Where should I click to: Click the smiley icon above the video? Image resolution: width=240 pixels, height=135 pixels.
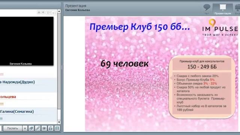click(x=43, y=12)
